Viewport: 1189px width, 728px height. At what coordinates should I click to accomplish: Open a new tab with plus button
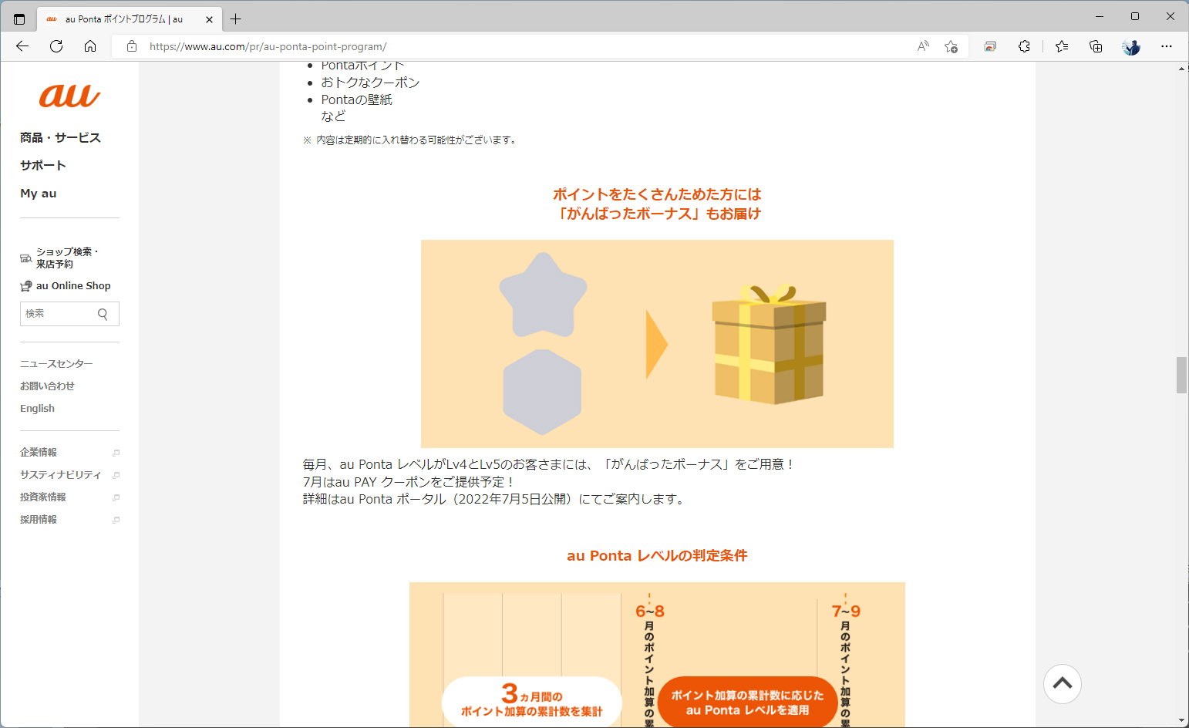tap(236, 19)
